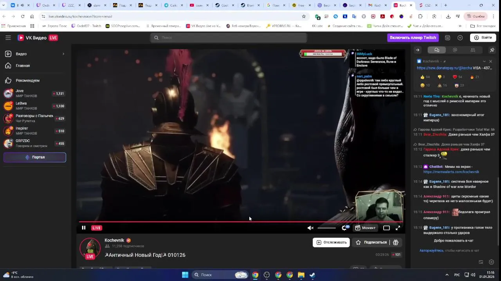The height and width of the screenshot is (281, 501).
Task: Click the Портал button in sidebar
Action: tap(35, 157)
